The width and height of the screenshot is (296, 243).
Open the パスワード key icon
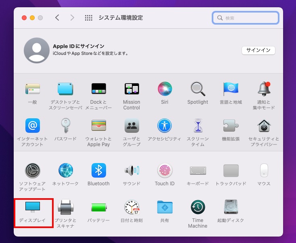[x=65, y=126]
